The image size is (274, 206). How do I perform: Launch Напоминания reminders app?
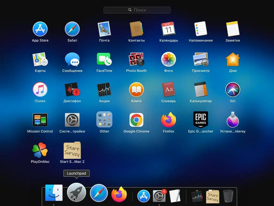[x=201, y=29]
